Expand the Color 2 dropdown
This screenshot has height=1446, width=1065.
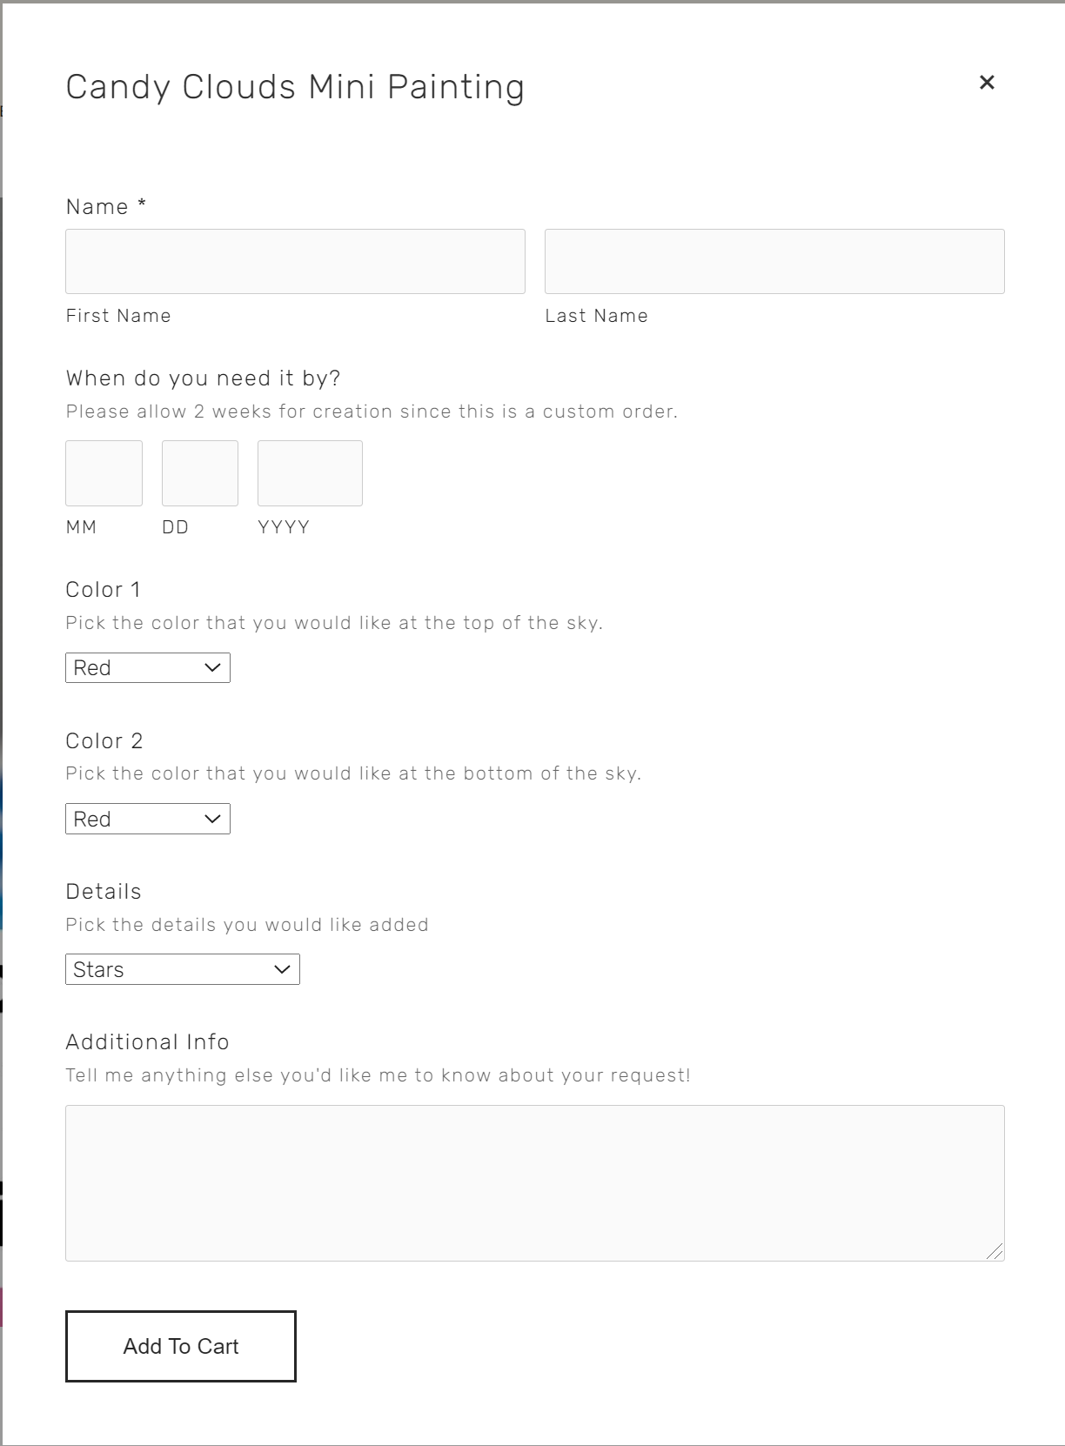(148, 819)
